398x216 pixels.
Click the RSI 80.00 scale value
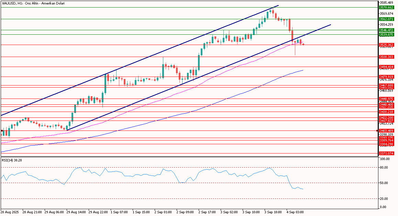pyautogui.click(x=384, y=168)
